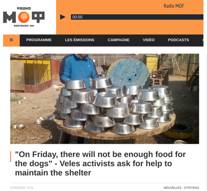Click the Radio MOF player title
Viewport: 207px width, 191px height.
point(174,6)
